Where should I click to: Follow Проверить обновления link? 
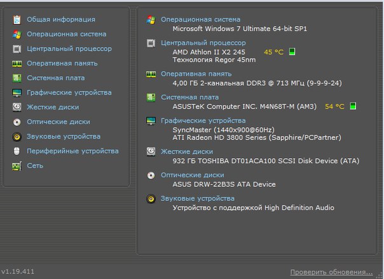click(x=331, y=272)
